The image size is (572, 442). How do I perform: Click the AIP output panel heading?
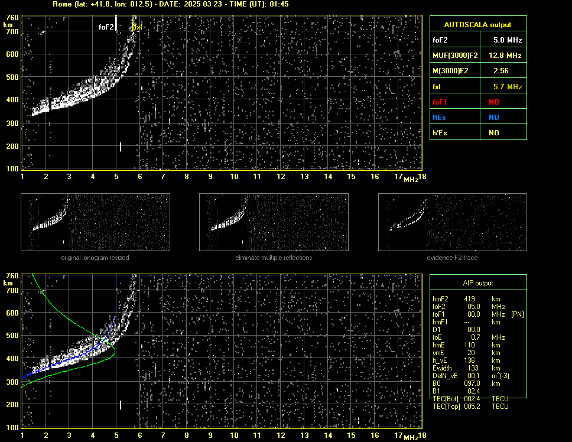[478, 283]
